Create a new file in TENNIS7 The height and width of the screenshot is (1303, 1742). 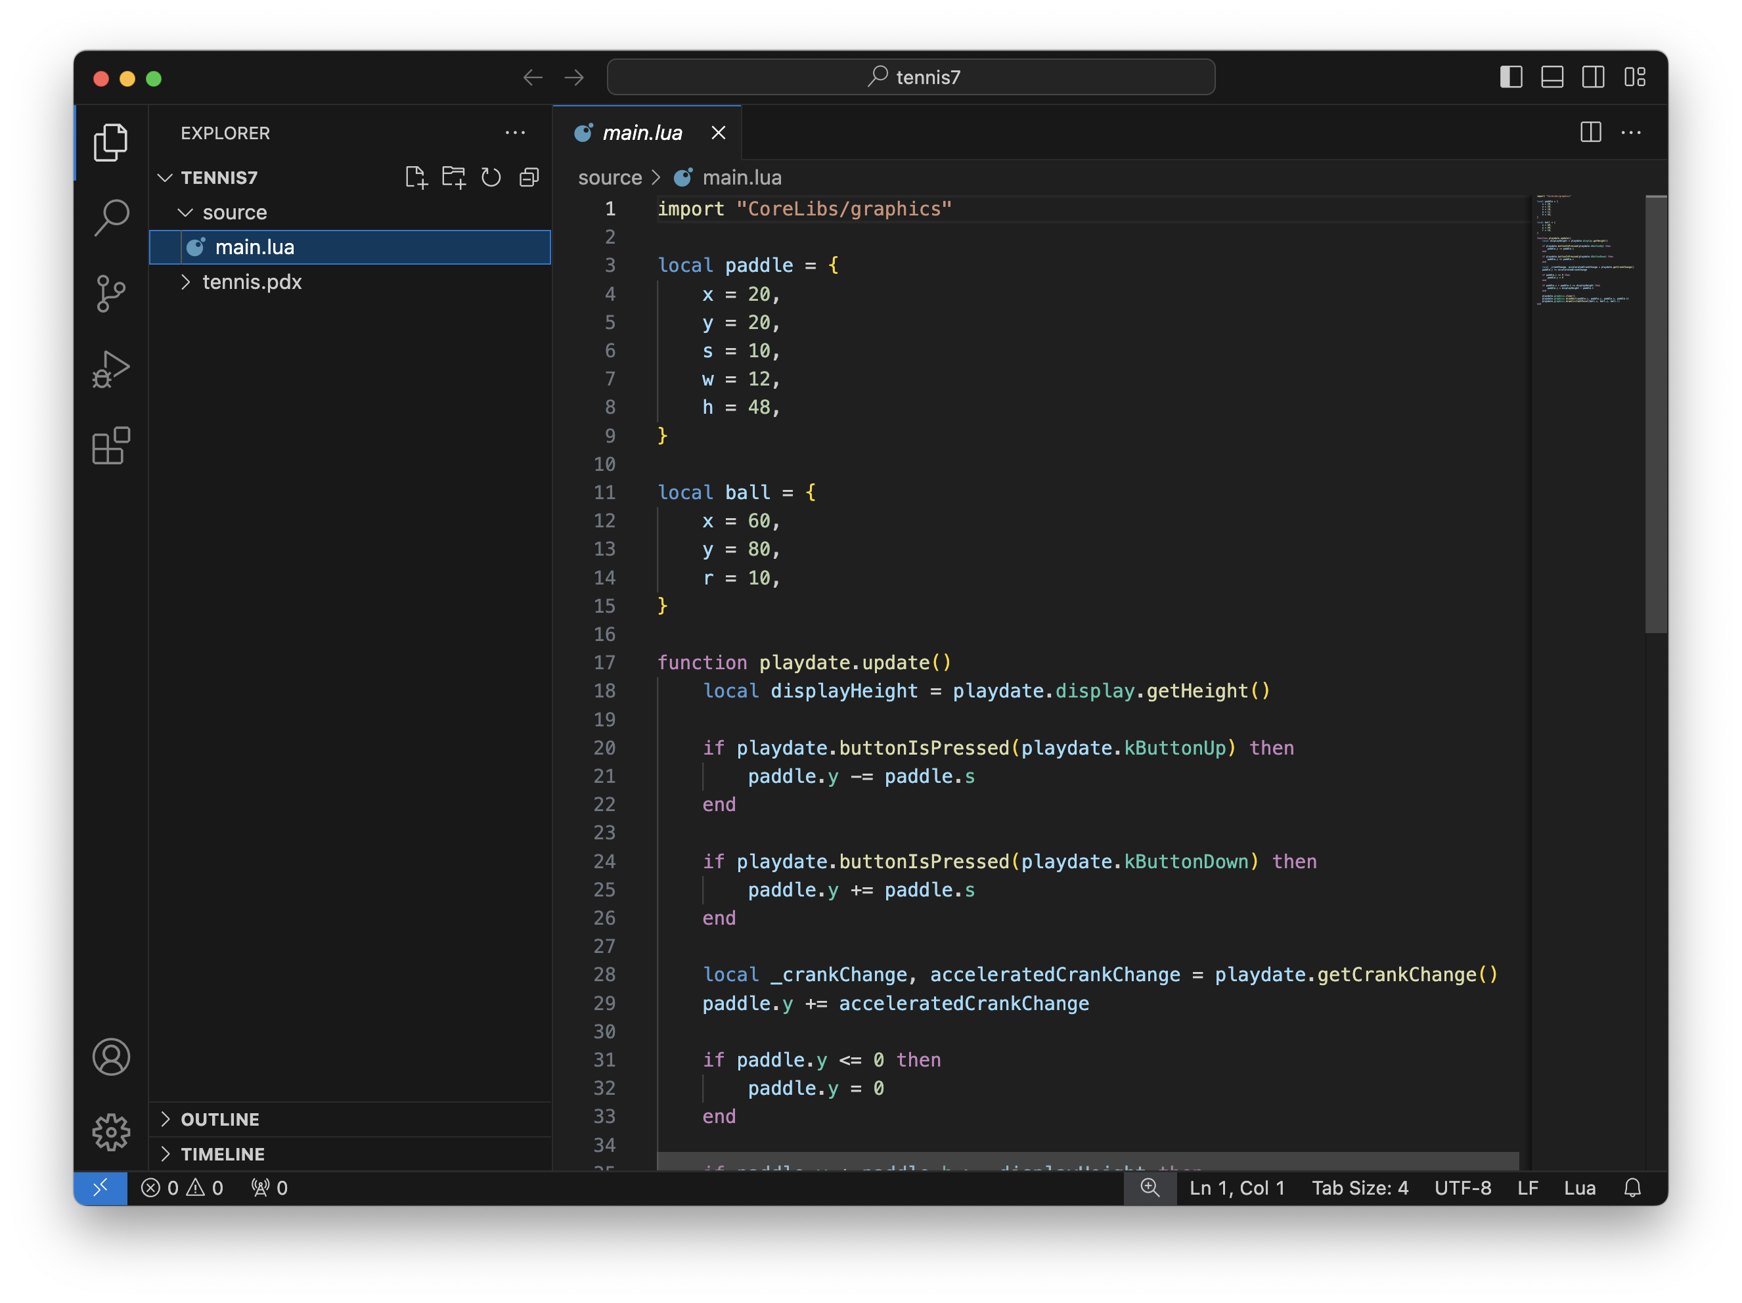tap(416, 177)
